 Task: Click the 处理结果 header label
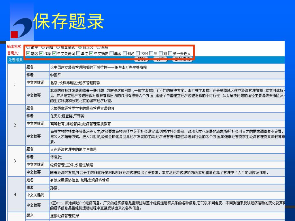16,60
